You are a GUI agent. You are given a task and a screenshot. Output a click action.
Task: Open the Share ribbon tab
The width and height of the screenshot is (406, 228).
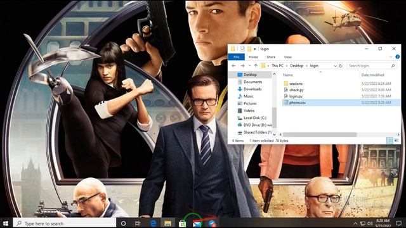click(271, 57)
